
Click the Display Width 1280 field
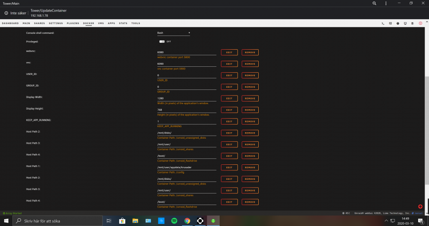tap(187, 98)
